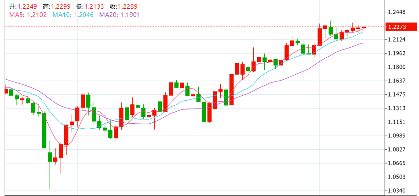Select the 1.2124 price axis label
This screenshot has width=419, height=196.
coord(397,39)
